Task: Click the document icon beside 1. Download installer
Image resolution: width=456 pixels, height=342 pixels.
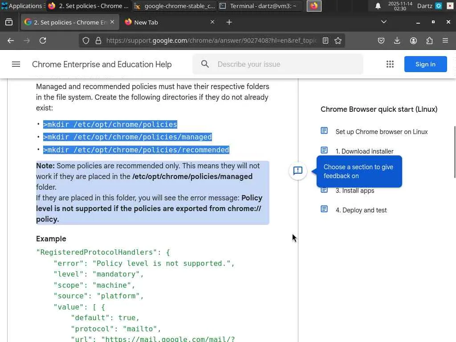Action: [324, 151]
